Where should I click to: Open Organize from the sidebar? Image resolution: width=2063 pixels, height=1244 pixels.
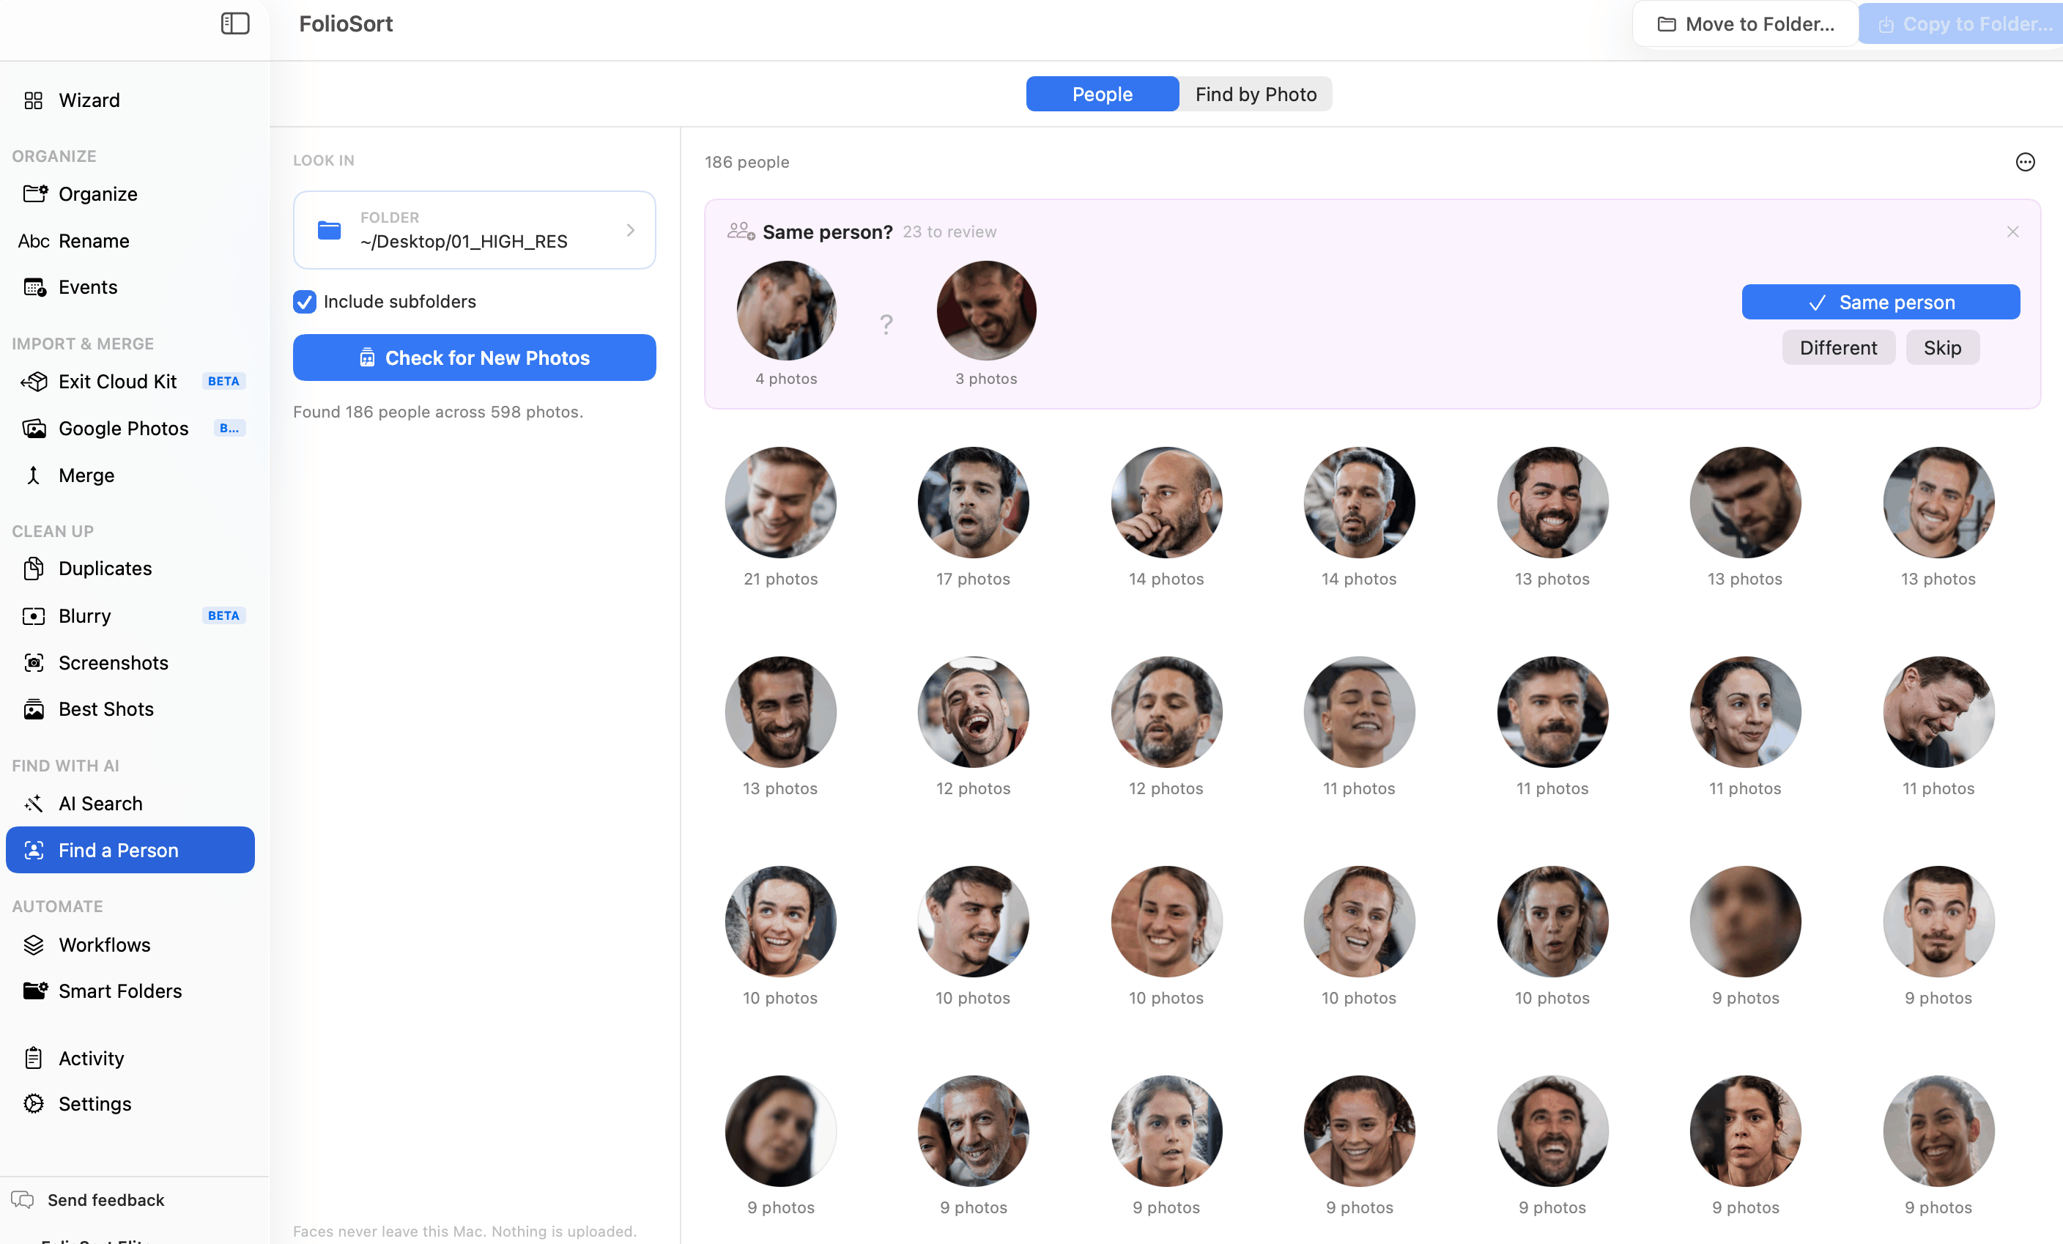click(x=130, y=194)
